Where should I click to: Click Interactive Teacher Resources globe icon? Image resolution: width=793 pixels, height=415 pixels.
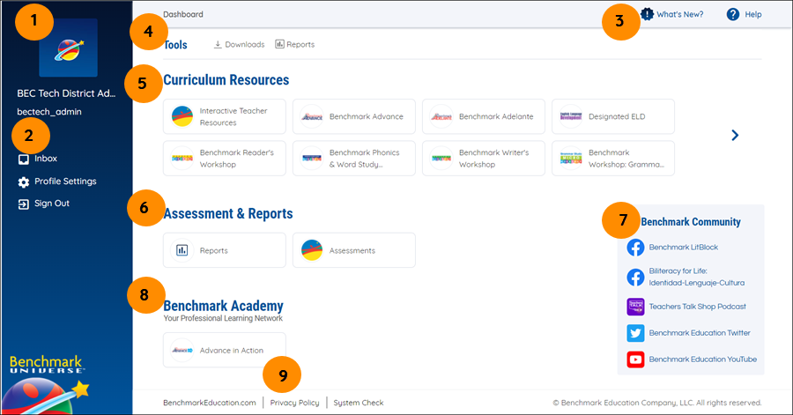point(182,116)
